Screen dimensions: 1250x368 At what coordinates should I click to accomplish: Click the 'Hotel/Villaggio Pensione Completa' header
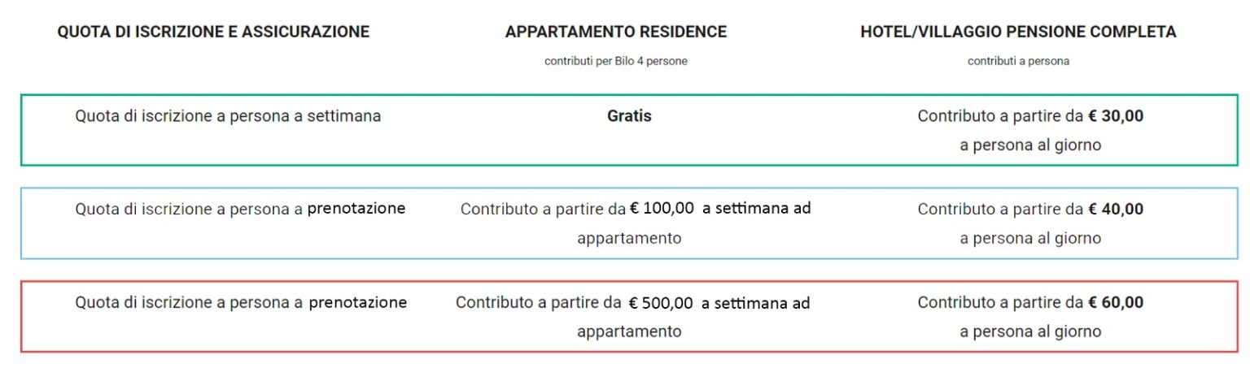pos(1018,32)
